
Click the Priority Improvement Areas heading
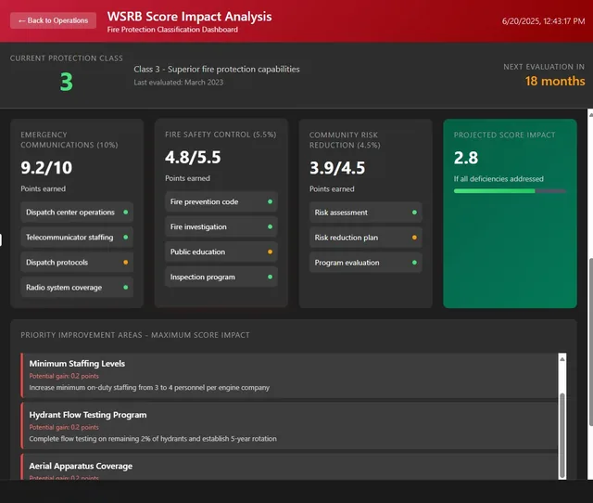point(135,335)
